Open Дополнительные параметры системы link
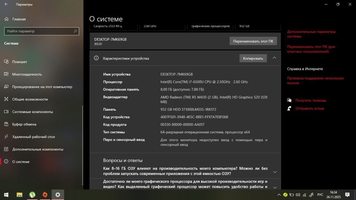 (x=311, y=34)
